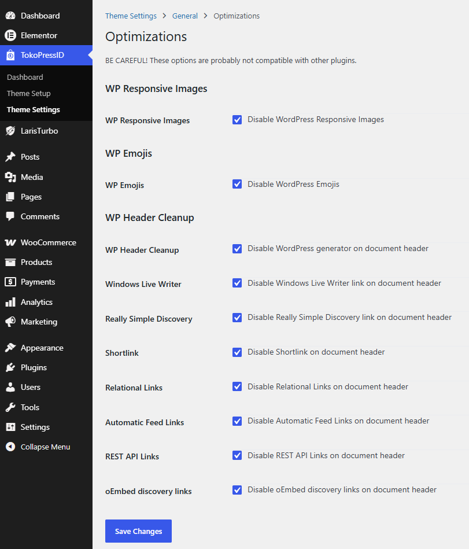Click the "Disable Shortlink on document header" label

pyautogui.click(x=316, y=352)
